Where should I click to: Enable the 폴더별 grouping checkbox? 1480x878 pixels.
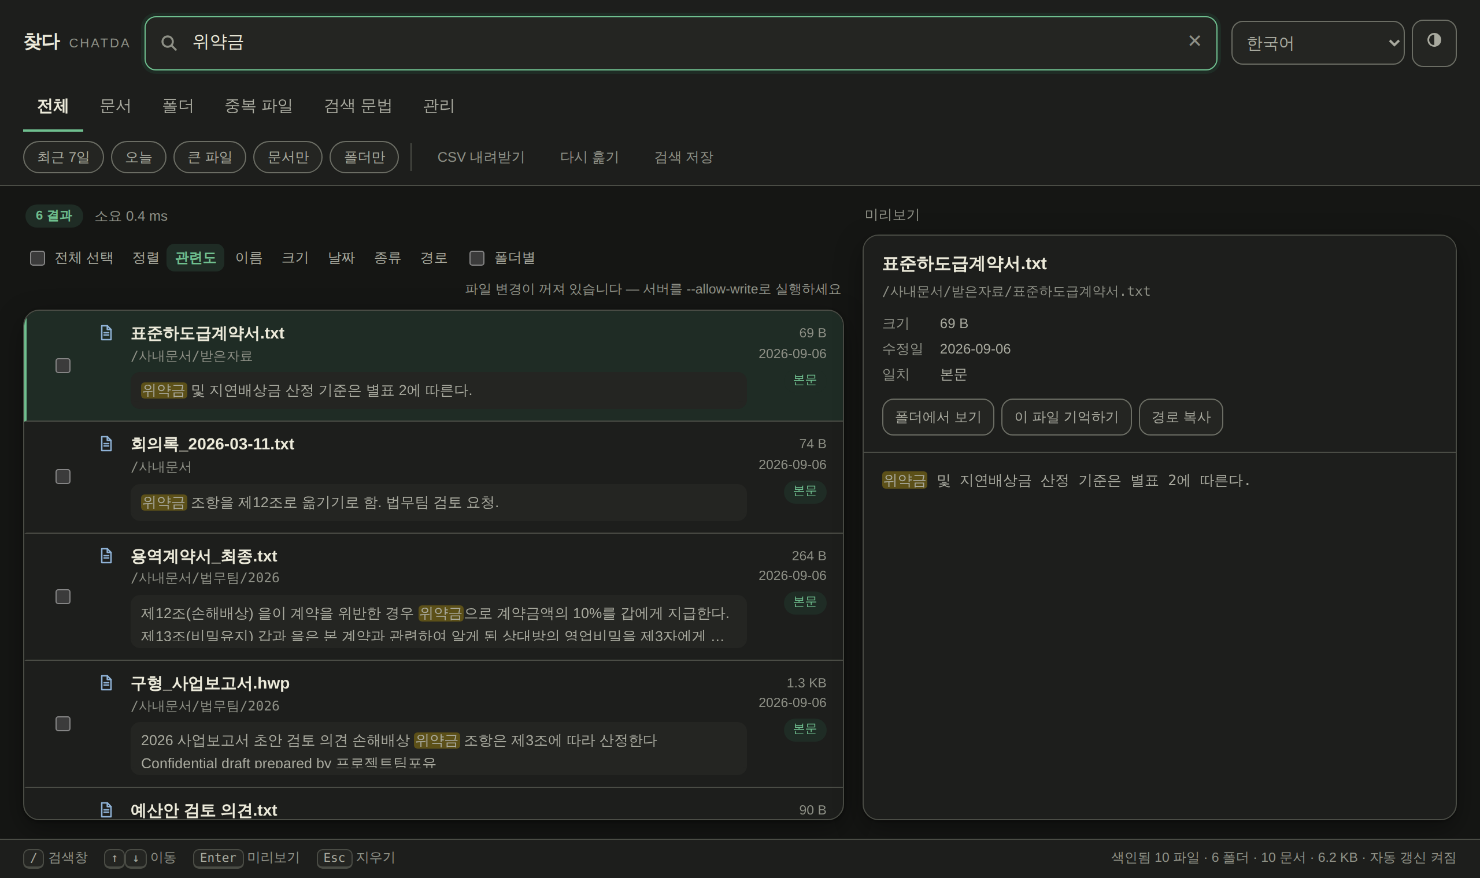point(476,258)
